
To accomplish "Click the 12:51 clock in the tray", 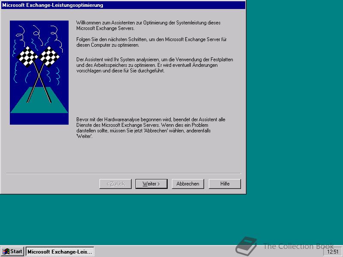I will (333, 252).
